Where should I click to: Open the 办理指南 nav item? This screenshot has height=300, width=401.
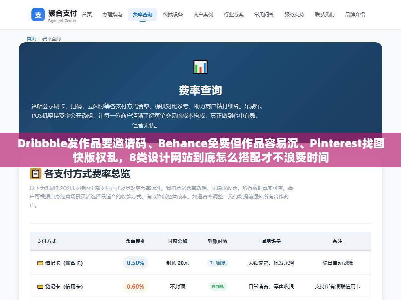click(112, 15)
